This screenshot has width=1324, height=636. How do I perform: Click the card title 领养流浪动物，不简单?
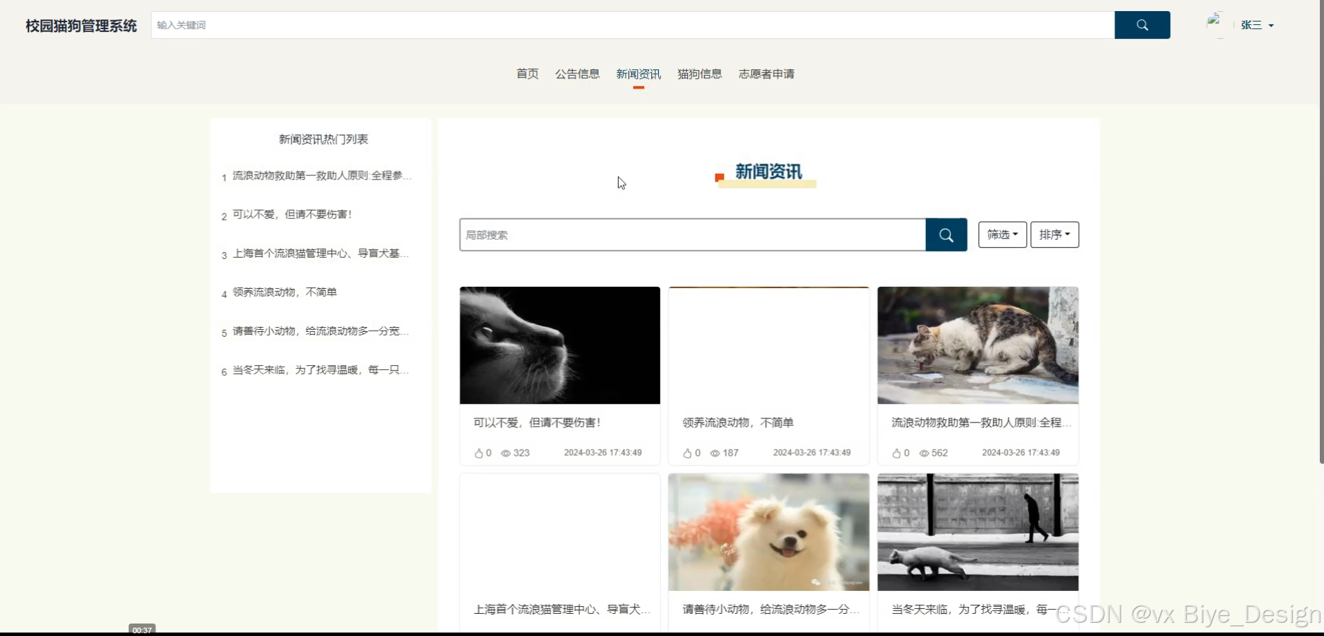click(x=738, y=423)
